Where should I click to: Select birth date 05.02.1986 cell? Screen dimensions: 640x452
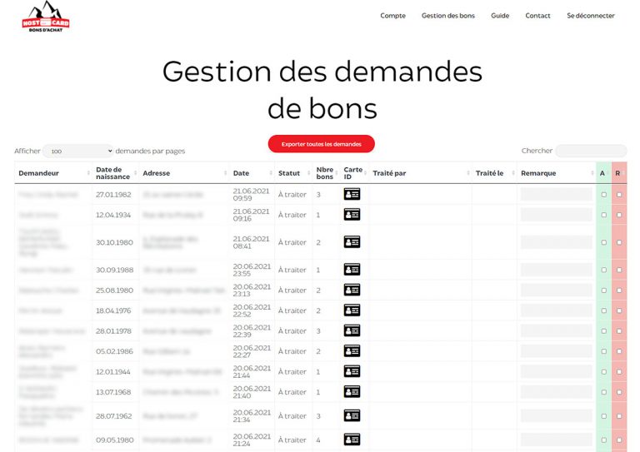pos(114,351)
